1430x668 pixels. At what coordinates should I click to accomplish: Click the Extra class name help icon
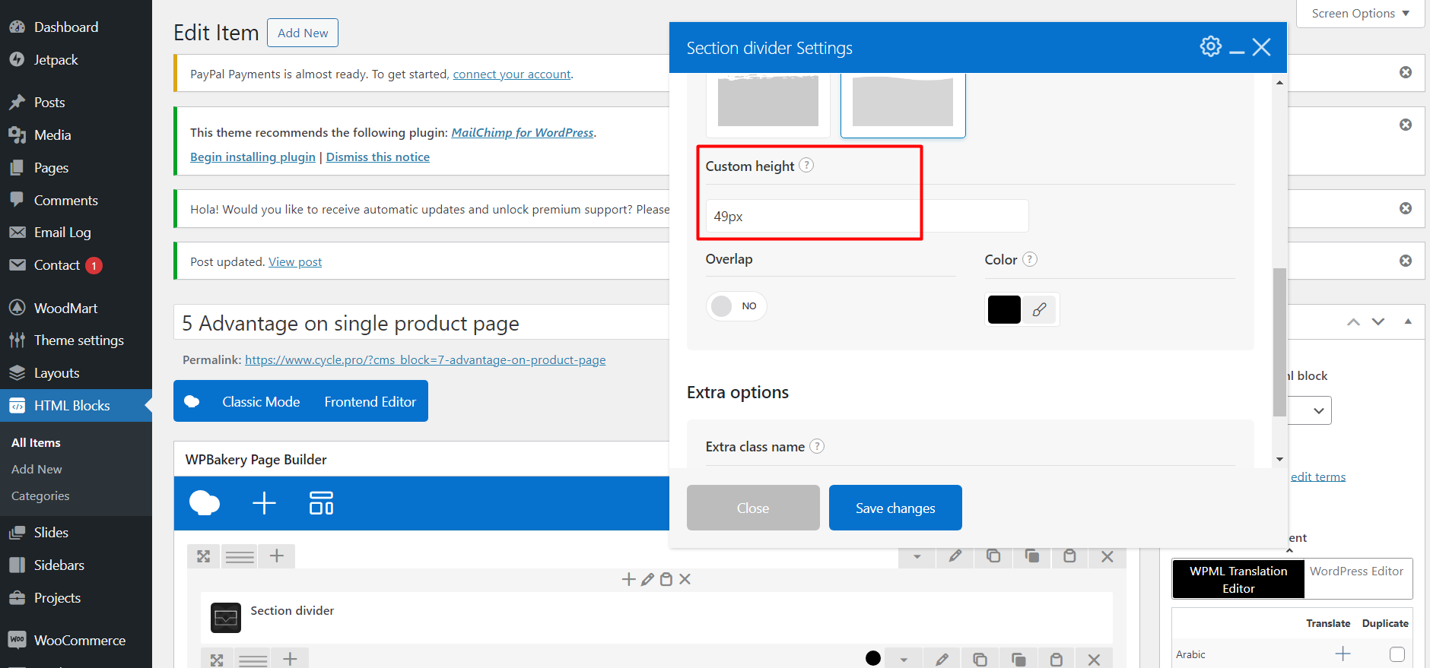[x=816, y=446]
